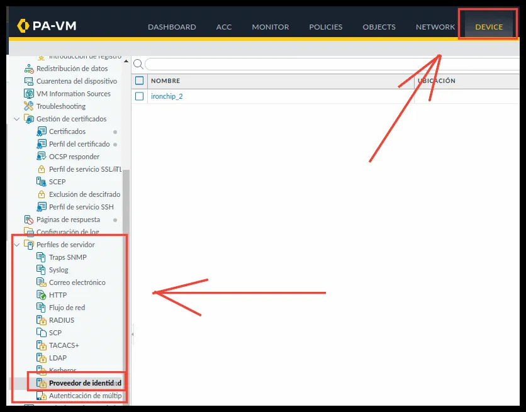
Task: Click the SCP icon
Action: click(41, 333)
